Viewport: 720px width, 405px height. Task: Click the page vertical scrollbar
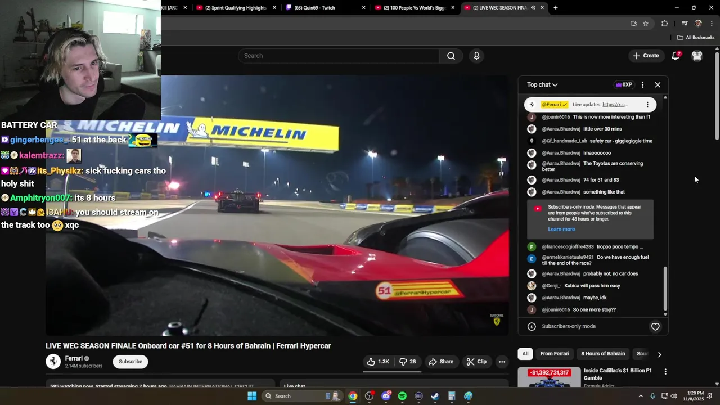point(717,96)
